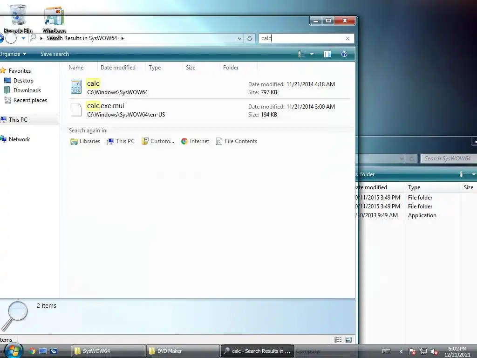Click view options arrow in background window
The width and height of the screenshot is (477, 358).
click(x=473, y=174)
